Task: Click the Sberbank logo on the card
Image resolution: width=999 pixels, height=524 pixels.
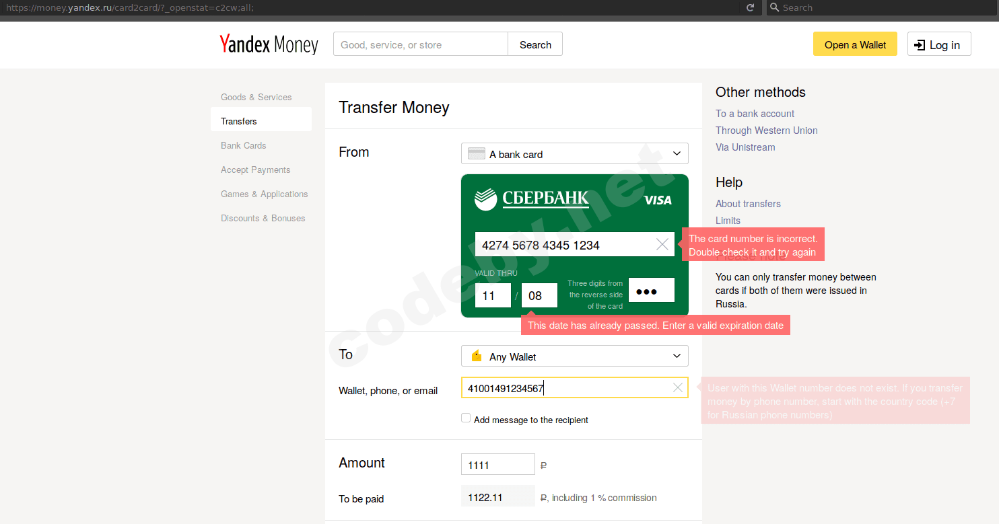Action: pyautogui.click(x=532, y=198)
